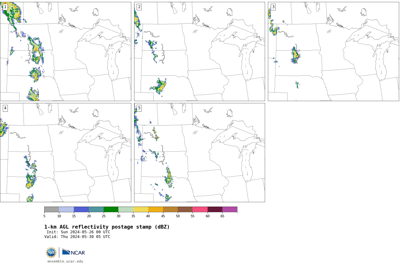The height and width of the screenshot is (265, 402).
Task: Click the panel number label 3
Action: point(273,7)
